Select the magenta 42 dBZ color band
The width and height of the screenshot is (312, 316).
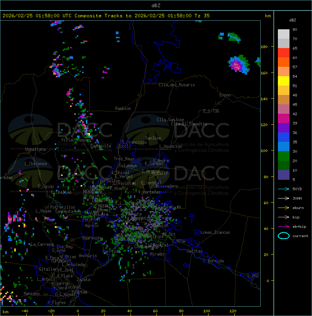[x=283, y=119]
